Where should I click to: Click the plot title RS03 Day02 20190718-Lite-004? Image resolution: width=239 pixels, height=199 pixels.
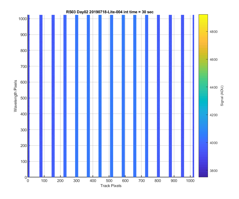click(110, 12)
